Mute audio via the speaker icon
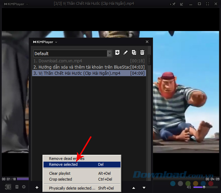The width and height of the screenshot is (221, 193). click(189, 187)
